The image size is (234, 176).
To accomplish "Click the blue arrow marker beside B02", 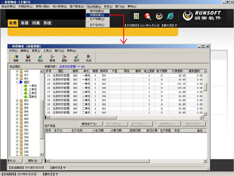I will click(21, 82).
